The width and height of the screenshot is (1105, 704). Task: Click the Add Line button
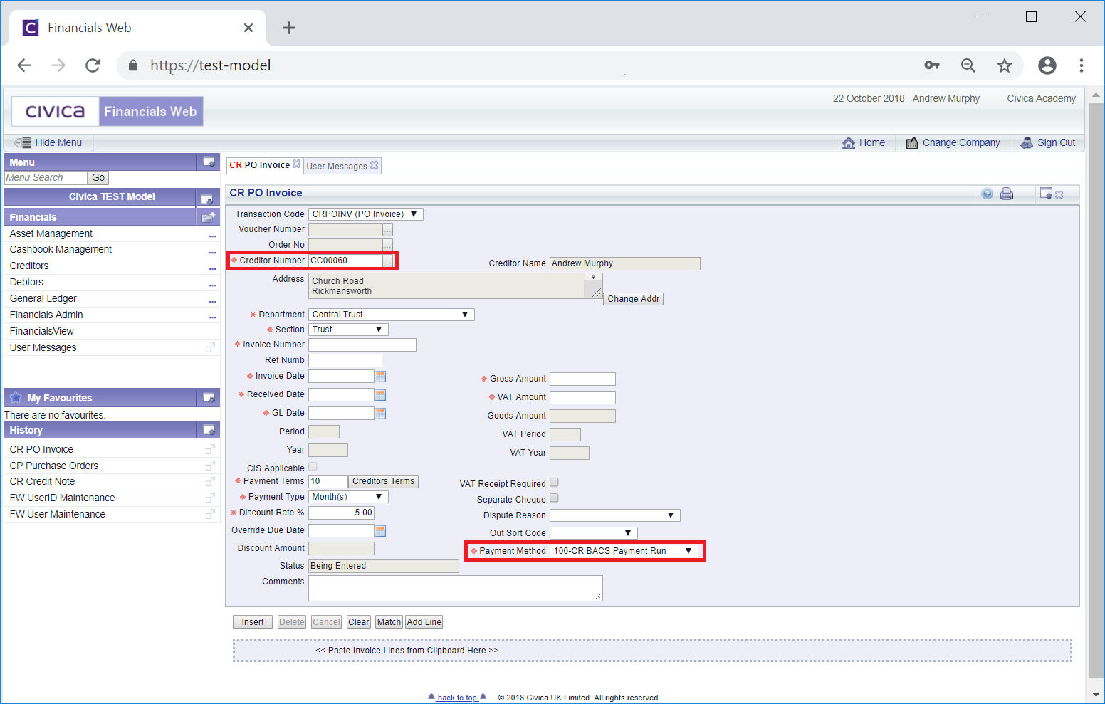click(x=424, y=622)
